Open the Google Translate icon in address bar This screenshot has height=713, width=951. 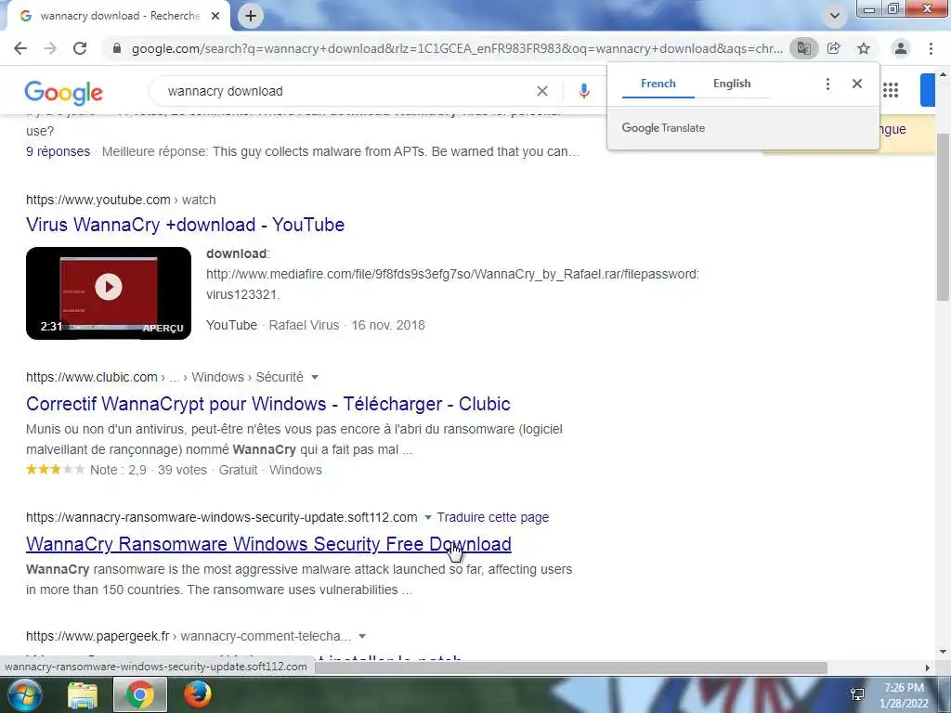tap(803, 48)
